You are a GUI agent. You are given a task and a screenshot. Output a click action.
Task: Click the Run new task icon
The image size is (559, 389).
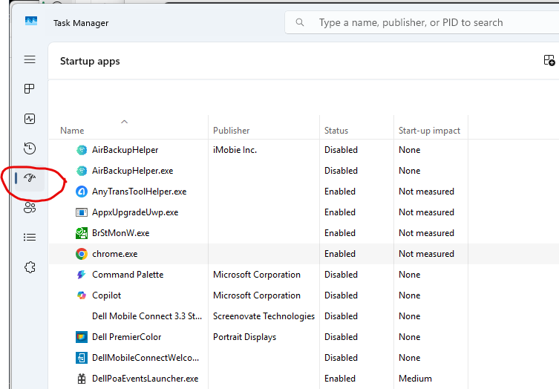click(x=549, y=61)
